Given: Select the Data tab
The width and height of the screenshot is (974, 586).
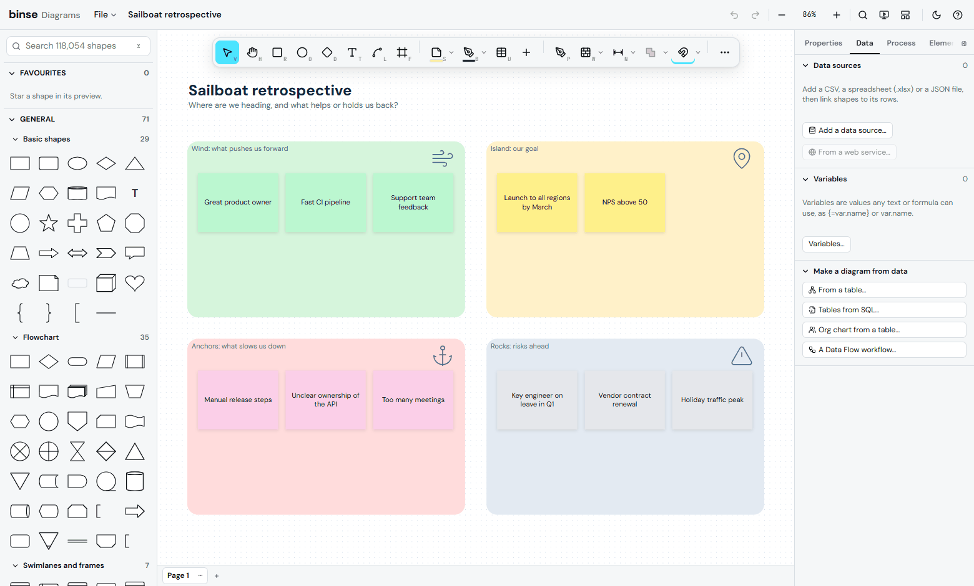Looking at the screenshot, I should tap(865, 43).
